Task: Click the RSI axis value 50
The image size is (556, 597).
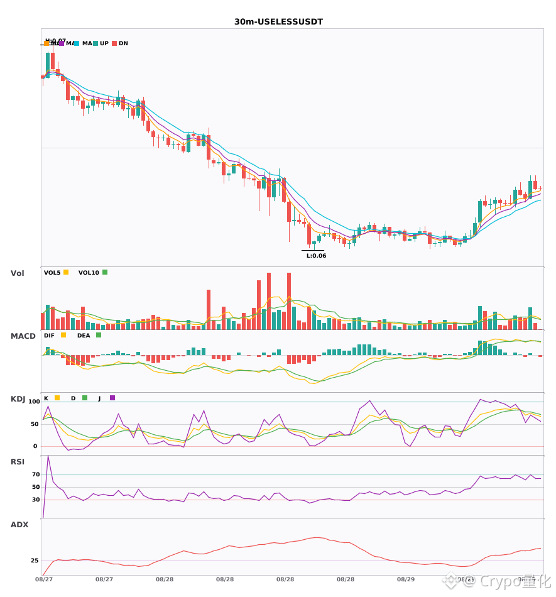Action: click(36, 487)
